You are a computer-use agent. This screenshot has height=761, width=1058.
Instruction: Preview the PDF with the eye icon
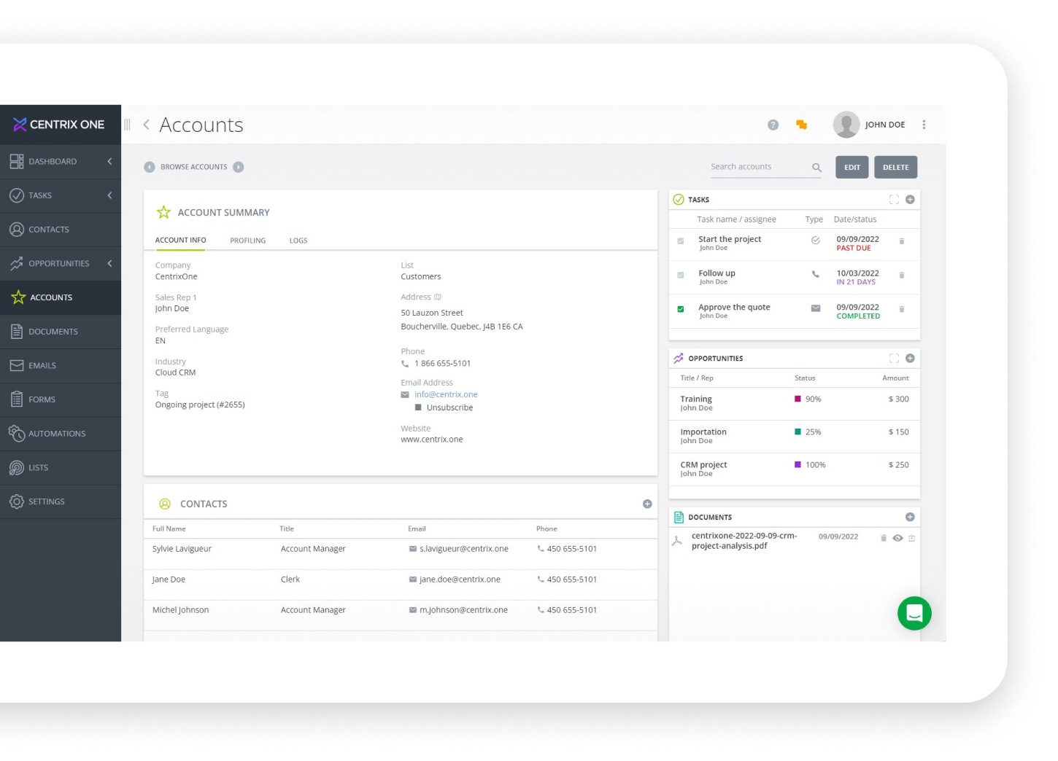click(897, 537)
